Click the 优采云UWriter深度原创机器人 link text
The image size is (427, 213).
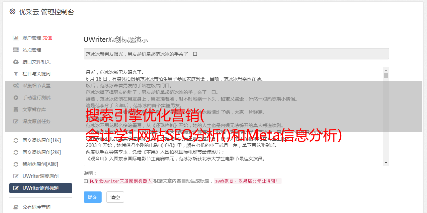click(x=121, y=181)
